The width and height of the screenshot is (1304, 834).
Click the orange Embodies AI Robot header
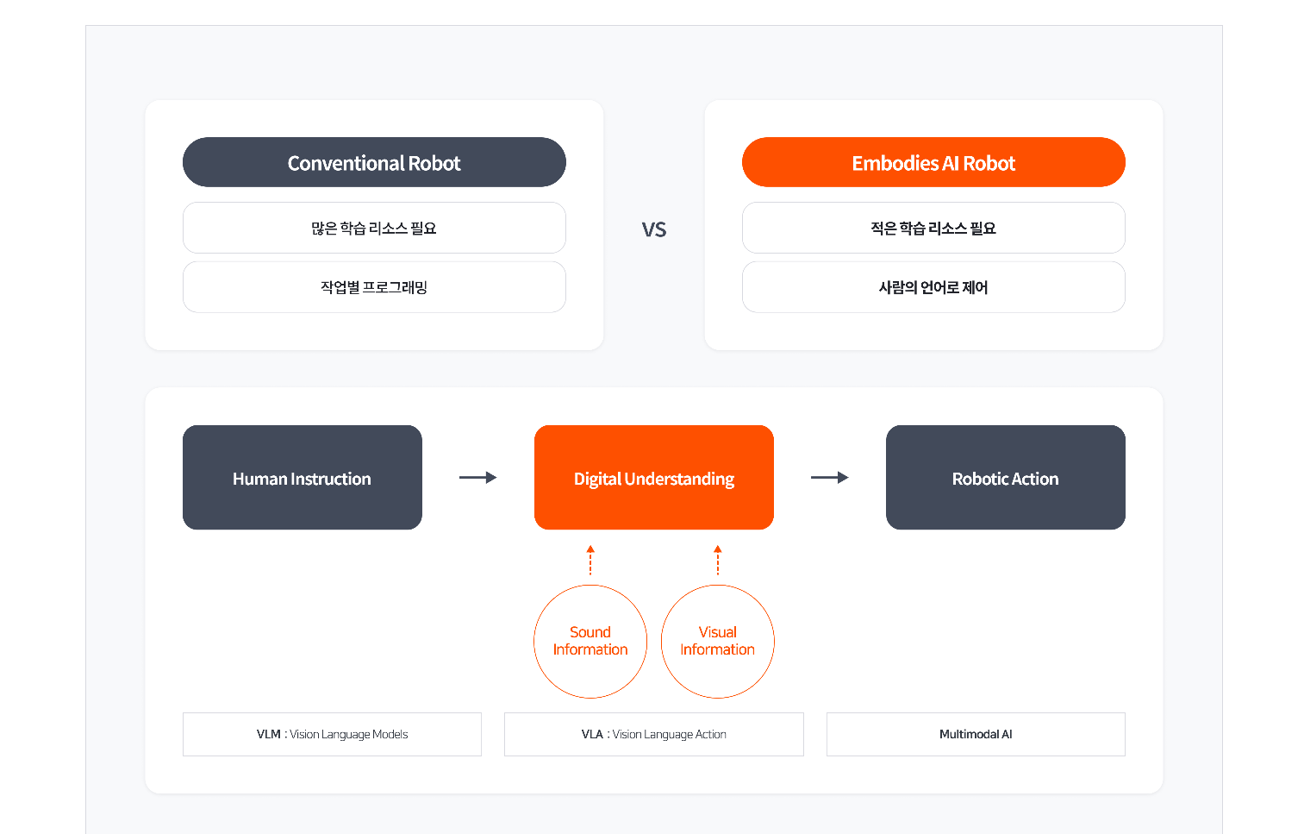(933, 162)
